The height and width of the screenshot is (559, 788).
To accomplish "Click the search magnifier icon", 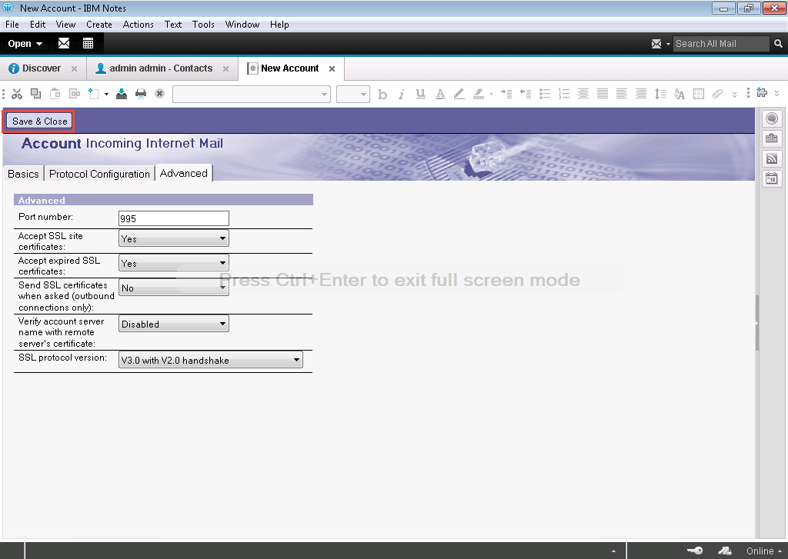I will click(x=779, y=44).
